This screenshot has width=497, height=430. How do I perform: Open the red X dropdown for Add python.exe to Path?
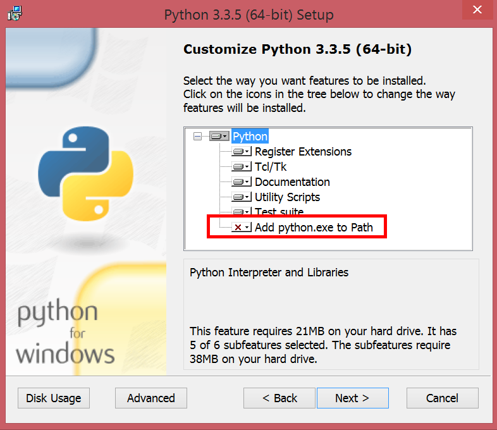(x=241, y=228)
